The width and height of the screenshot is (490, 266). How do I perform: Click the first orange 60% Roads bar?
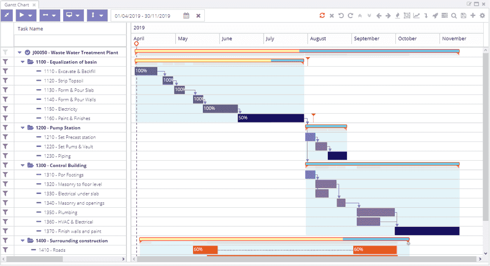coord(205,249)
